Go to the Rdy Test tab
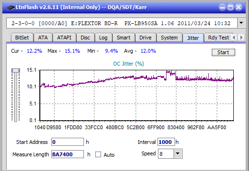This screenshot has width=249, height=171. pyautogui.click(x=218, y=38)
